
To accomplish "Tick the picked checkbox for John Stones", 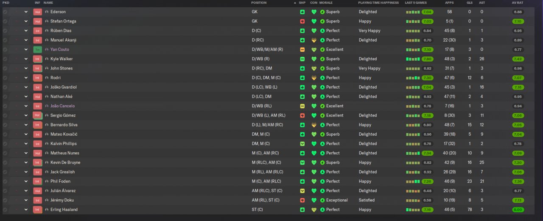I will (5, 68).
